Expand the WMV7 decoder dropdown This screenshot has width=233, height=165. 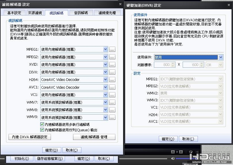(x=74, y=102)
